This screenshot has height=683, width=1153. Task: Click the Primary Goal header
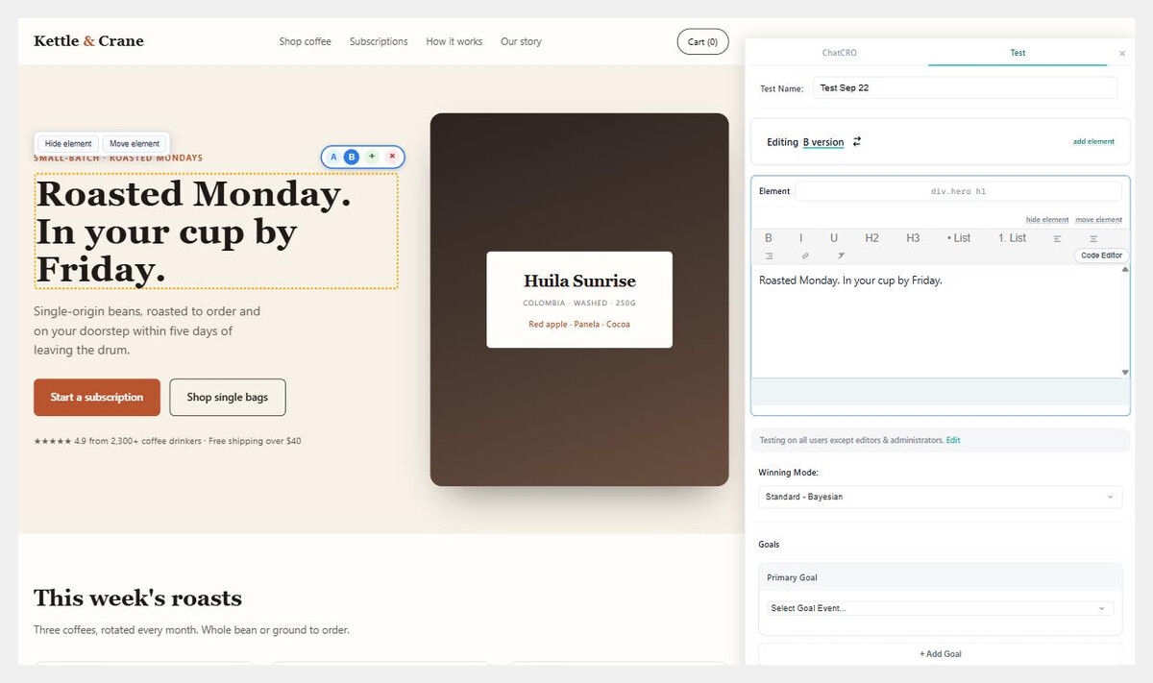click(940, 577)
